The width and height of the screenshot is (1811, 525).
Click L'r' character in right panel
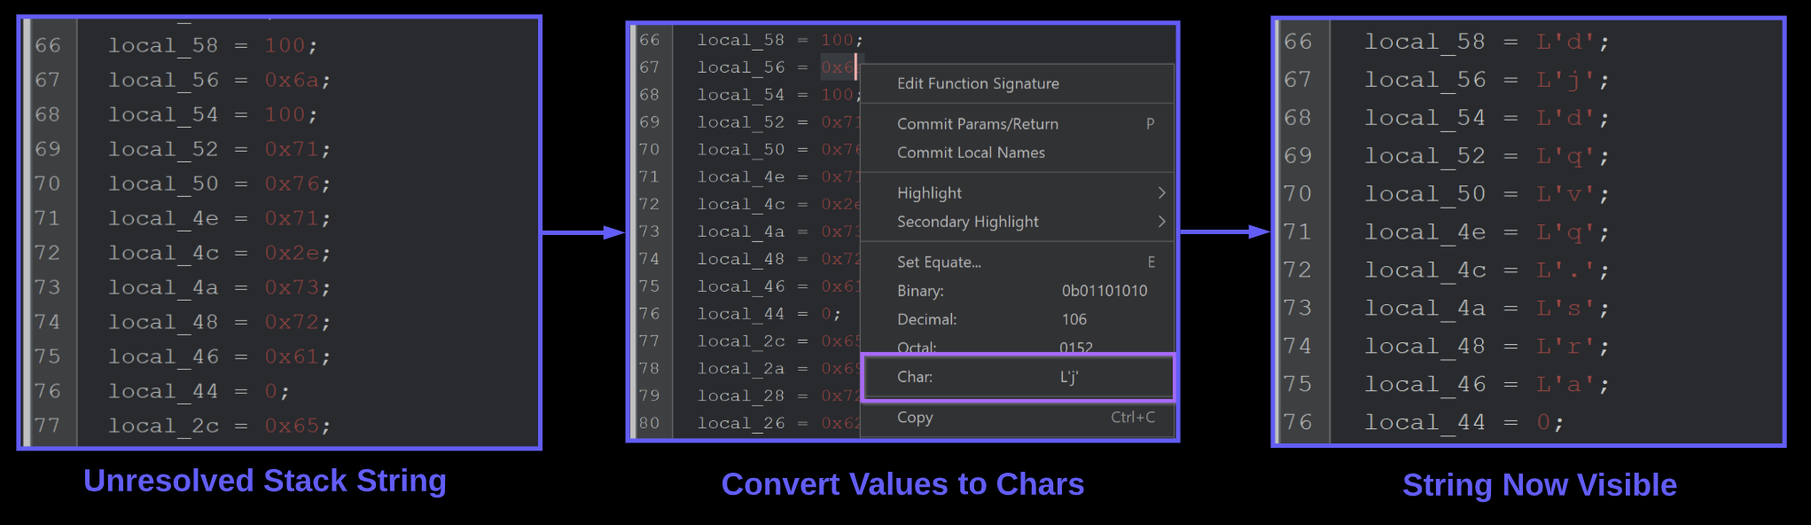[x=1565, y=347]
